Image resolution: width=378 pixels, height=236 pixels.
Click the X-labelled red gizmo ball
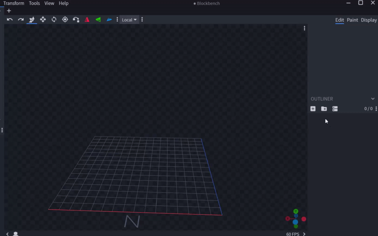288,219
